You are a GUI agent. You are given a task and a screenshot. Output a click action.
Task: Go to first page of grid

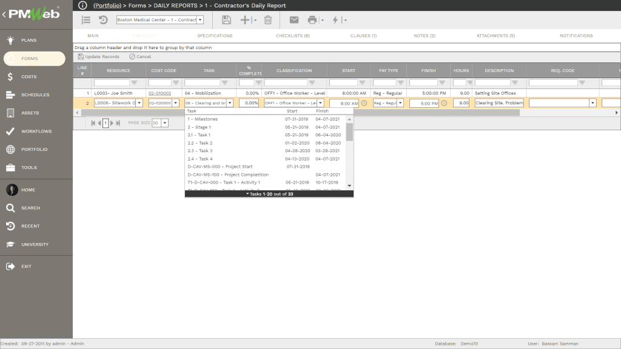[93, 123]
